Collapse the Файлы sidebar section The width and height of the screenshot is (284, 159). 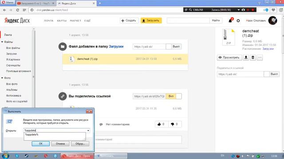(x=2, y=42)
